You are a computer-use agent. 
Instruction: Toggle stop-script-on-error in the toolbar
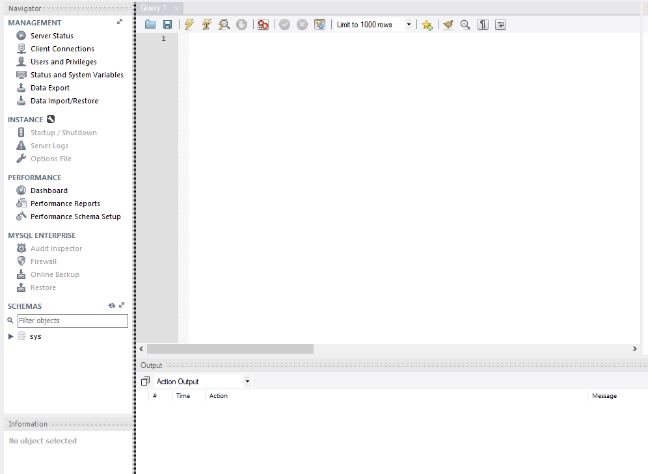point(263,24)
